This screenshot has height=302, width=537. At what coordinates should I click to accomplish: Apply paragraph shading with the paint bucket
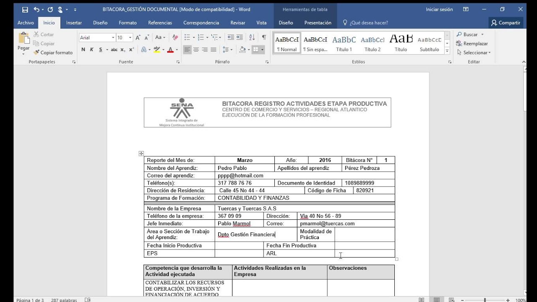coord(242,49)
